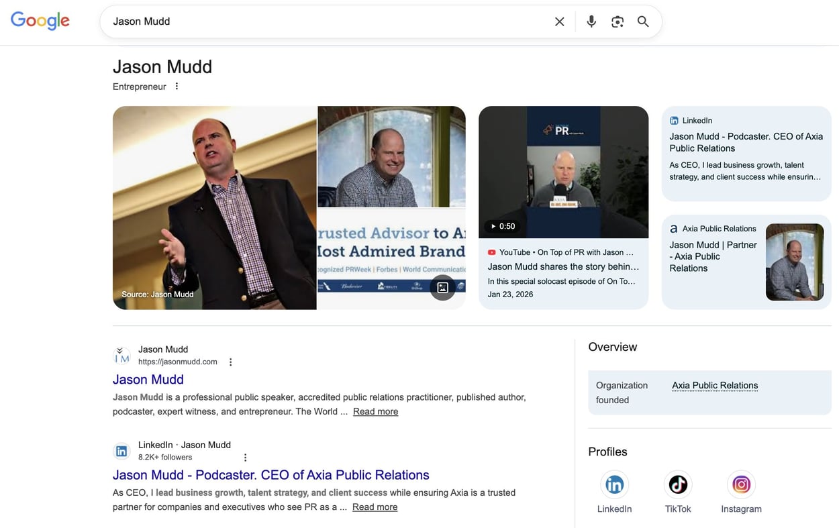This screenshot has width=839, height=528.
Task: Click the Jason Mudd knowledge panel heading
Action: [x=162, y=66]
